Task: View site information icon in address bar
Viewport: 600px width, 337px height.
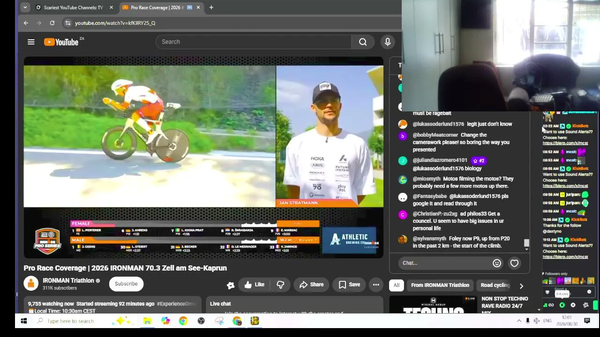Action: 68,23
